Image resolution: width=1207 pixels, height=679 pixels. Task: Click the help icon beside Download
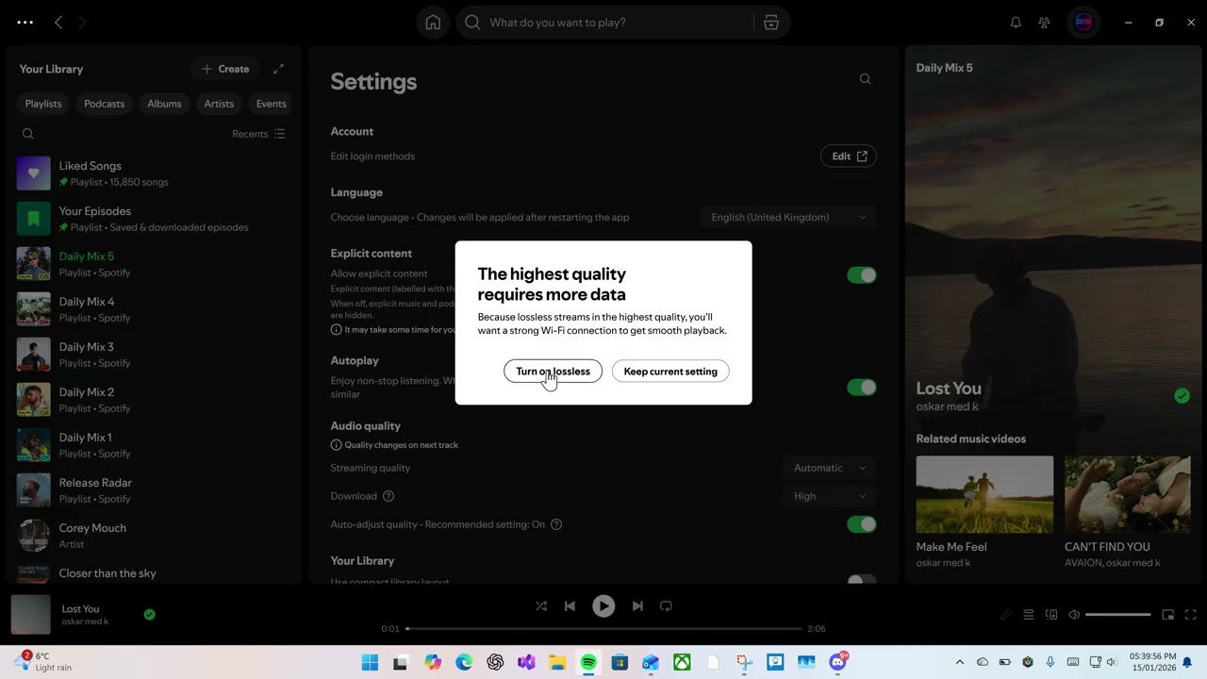[389, 496]
